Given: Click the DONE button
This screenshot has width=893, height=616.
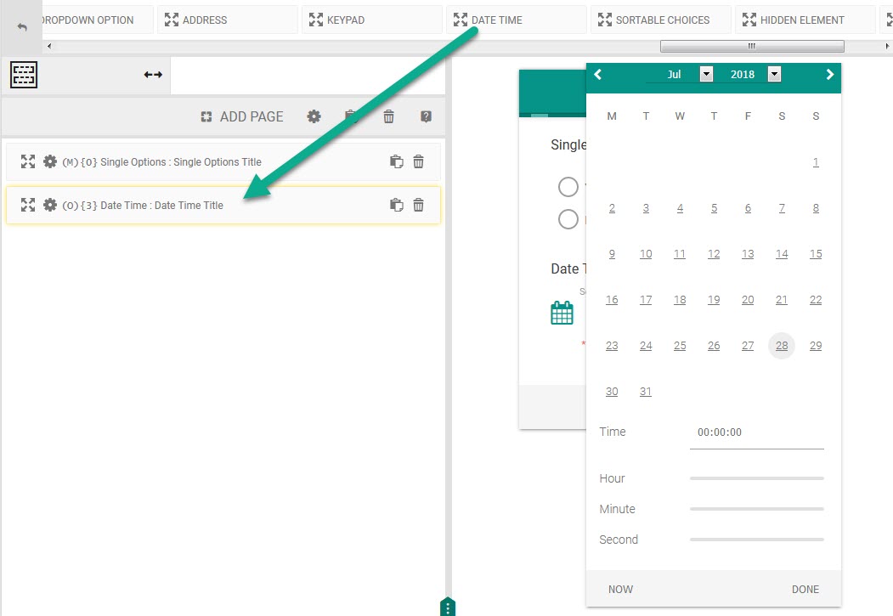Looking at the screenshot, I should [x=805, y=590].
